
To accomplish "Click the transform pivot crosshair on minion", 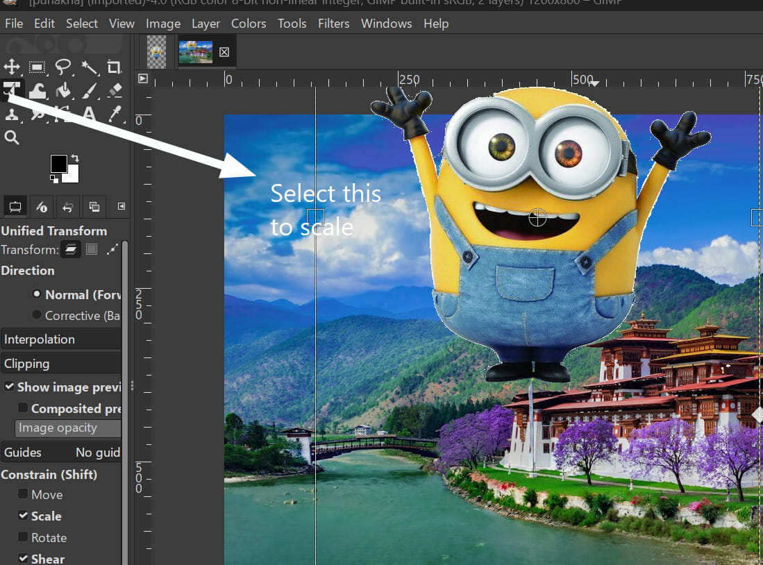I will (537, 217).
